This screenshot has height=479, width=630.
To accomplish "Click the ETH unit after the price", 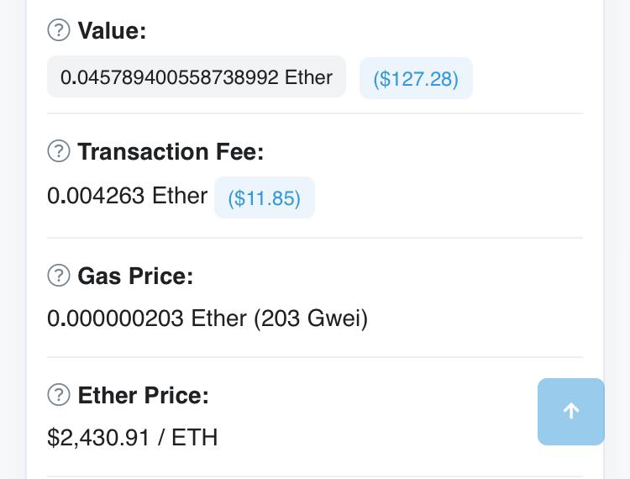I will pyautogui.click(x=194, y=438).
